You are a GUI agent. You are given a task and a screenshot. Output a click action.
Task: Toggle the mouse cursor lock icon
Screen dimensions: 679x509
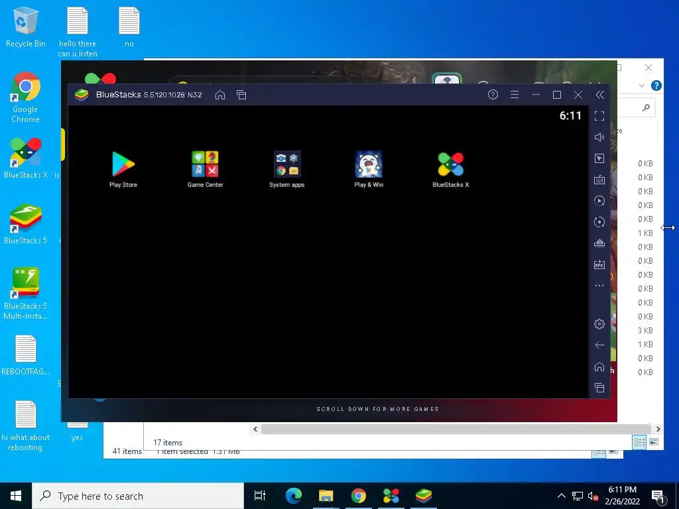tap(599, 158)
